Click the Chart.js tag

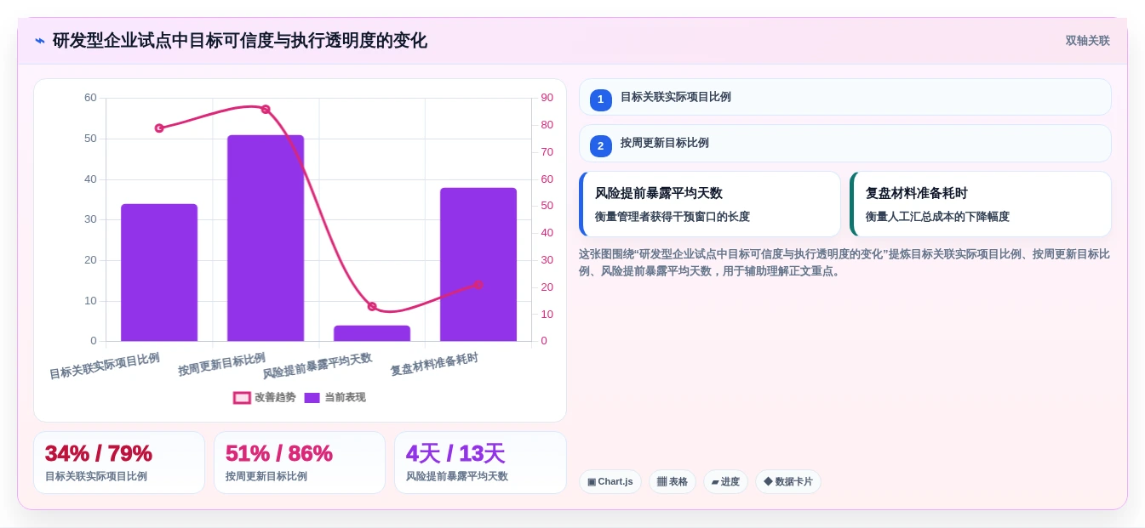tap(610, 482)
